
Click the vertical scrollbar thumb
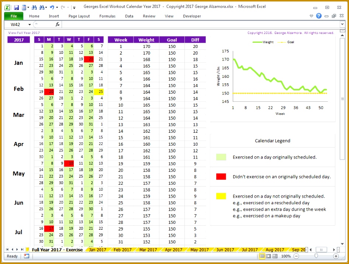[x=342, y=99]
